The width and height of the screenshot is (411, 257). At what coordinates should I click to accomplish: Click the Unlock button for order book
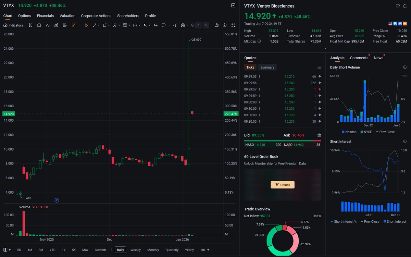[283, 185]
